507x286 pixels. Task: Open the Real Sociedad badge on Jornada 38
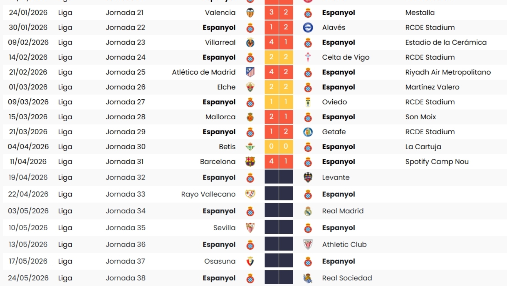[308, 278]
